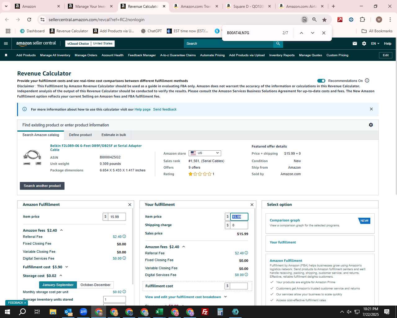Go to previous find-in-page result
The width and height of the screenshot is (397, 318).
point(301,33)
